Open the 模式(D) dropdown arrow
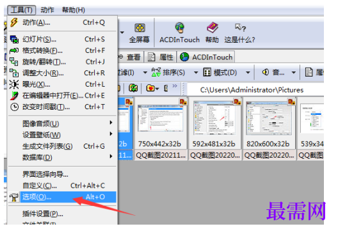 point(248,73)
